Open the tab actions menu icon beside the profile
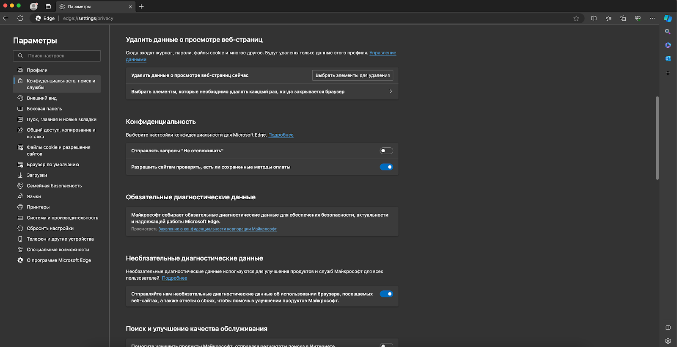This screenshot has width=677, height=347. (48, 6)
